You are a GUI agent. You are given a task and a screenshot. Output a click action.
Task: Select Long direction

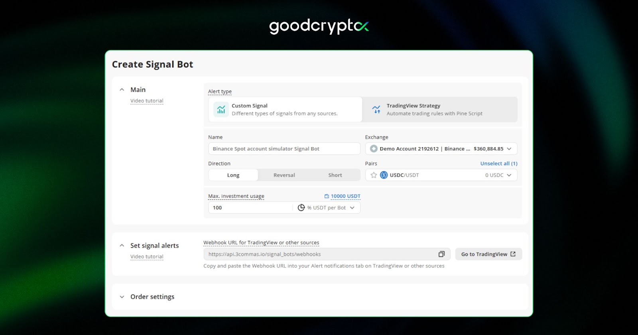click(x=233, y=175)
